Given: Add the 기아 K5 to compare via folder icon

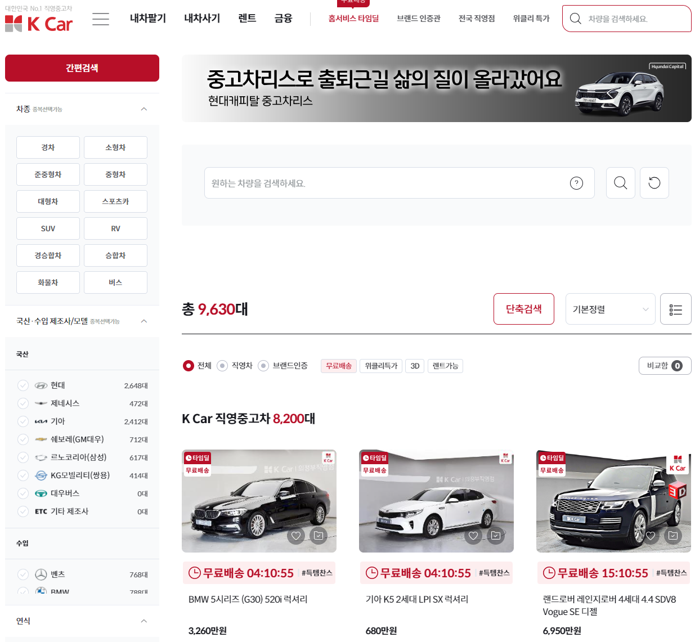Looking at the screenshot, I should click(x=495, y=536).
